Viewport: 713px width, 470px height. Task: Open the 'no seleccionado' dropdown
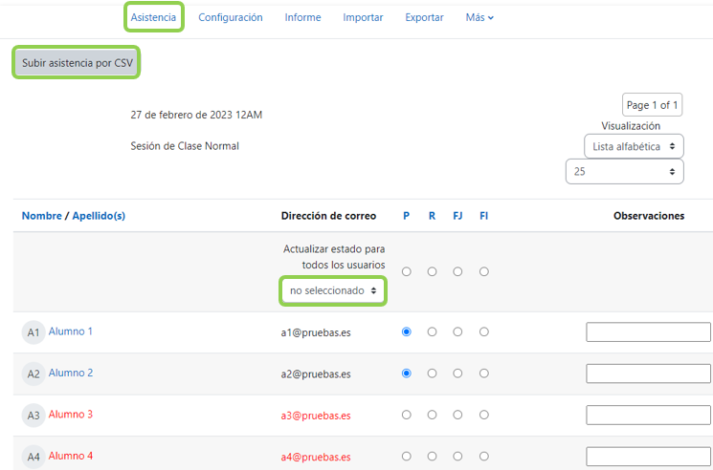(333, 289)
